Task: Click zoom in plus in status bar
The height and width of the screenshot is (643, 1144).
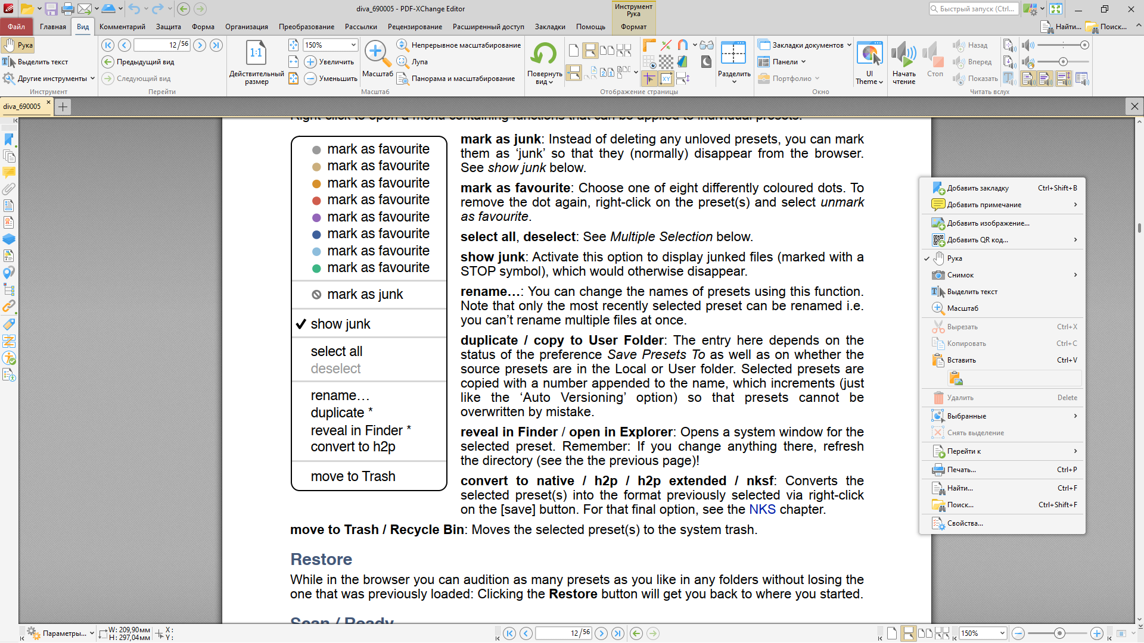Action: pos(1097,633)
